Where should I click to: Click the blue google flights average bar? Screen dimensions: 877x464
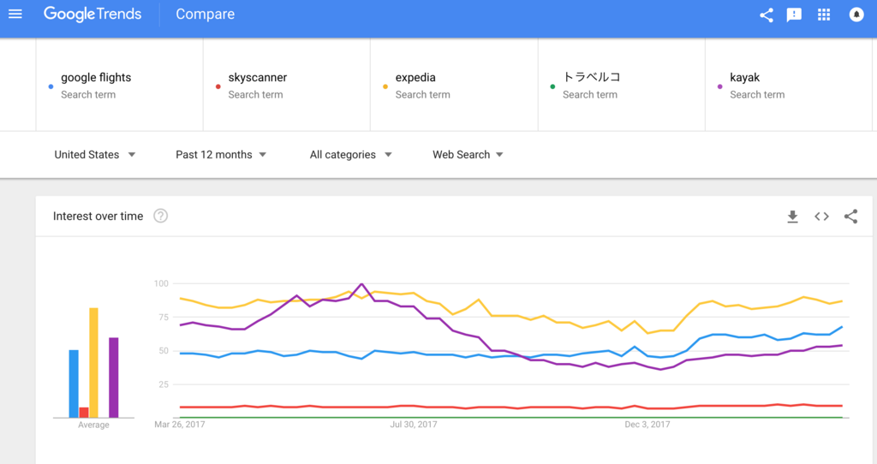coord(74,384)
